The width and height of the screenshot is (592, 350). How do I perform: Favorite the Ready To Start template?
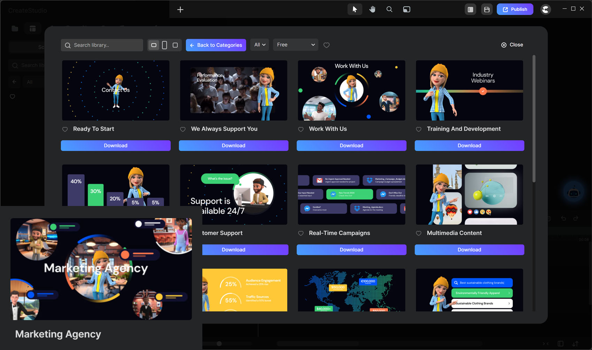[x=65, y=129]
